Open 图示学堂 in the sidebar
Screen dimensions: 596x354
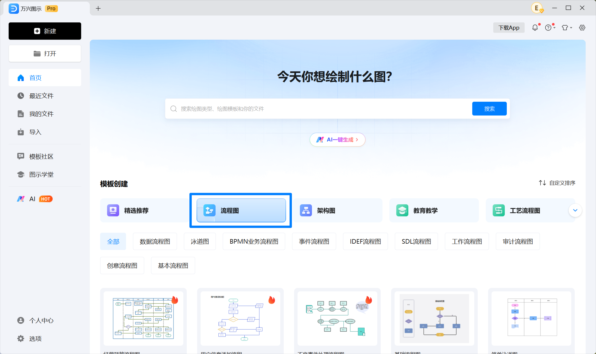pyautogui.click(x=45, y=174)
